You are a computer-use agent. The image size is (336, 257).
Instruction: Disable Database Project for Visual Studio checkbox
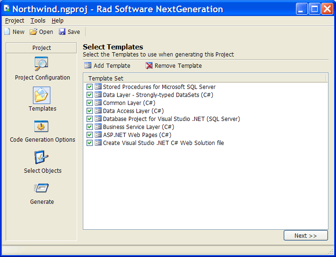point(89,119)
